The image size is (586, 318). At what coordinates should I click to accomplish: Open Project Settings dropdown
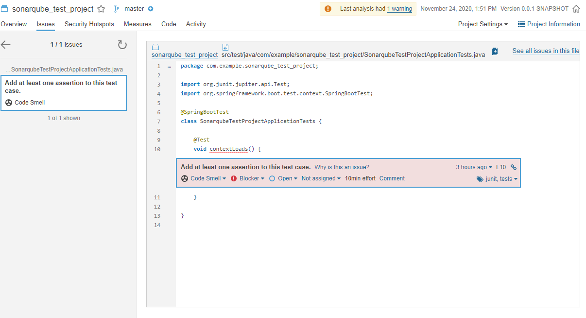(x=483, y=24)
